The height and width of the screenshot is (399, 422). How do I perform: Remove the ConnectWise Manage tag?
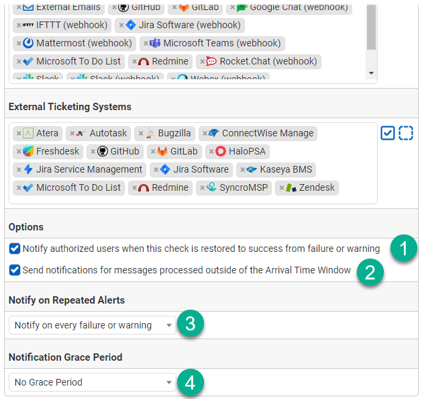click(205, 134)
